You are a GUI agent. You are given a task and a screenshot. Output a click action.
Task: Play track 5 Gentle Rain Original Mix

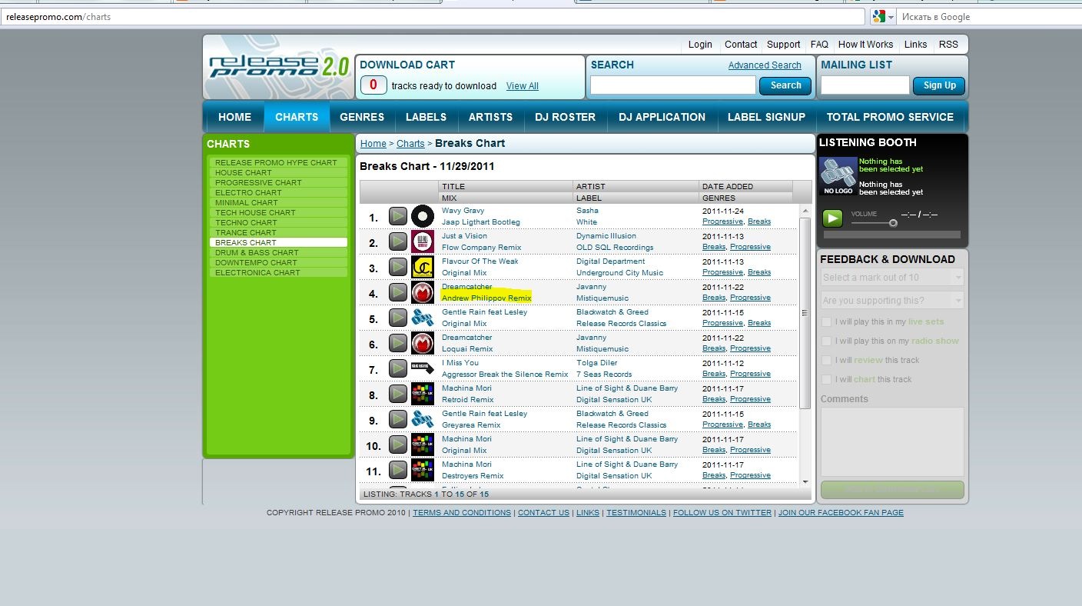[x=397, y=318]
